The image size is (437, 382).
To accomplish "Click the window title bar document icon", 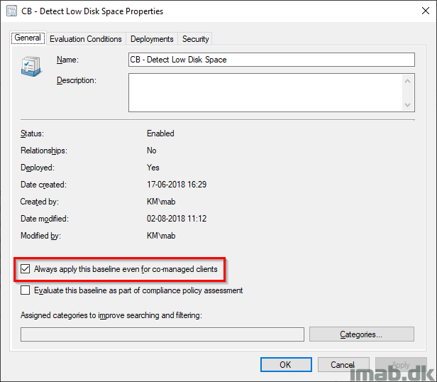I will pos(11,11).
